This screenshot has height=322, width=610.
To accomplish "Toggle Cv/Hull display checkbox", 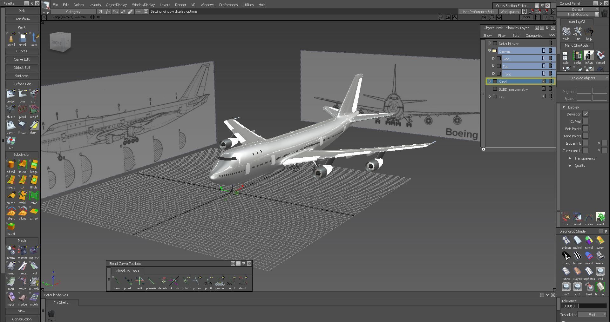I will [585, 121].
